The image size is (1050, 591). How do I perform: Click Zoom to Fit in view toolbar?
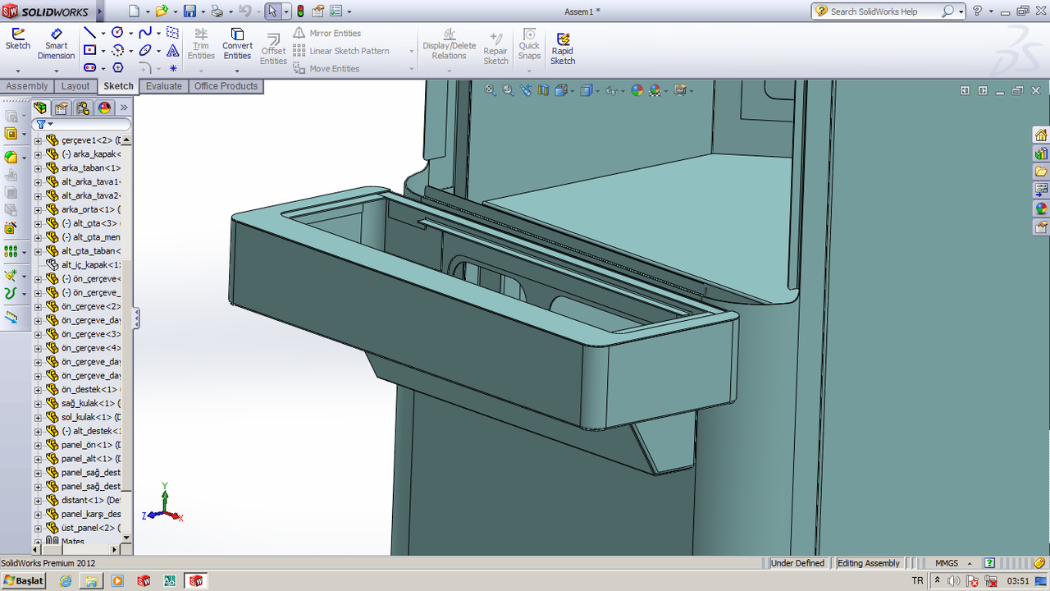click(x=491, y=90)
